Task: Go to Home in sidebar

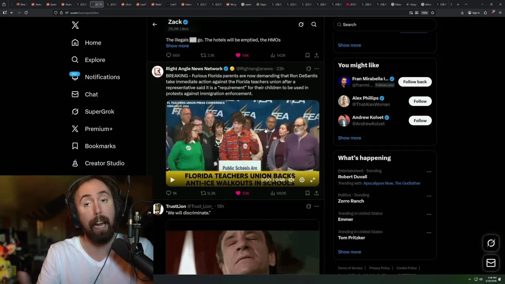Action: pyautogui.click(x=86, y=43)
